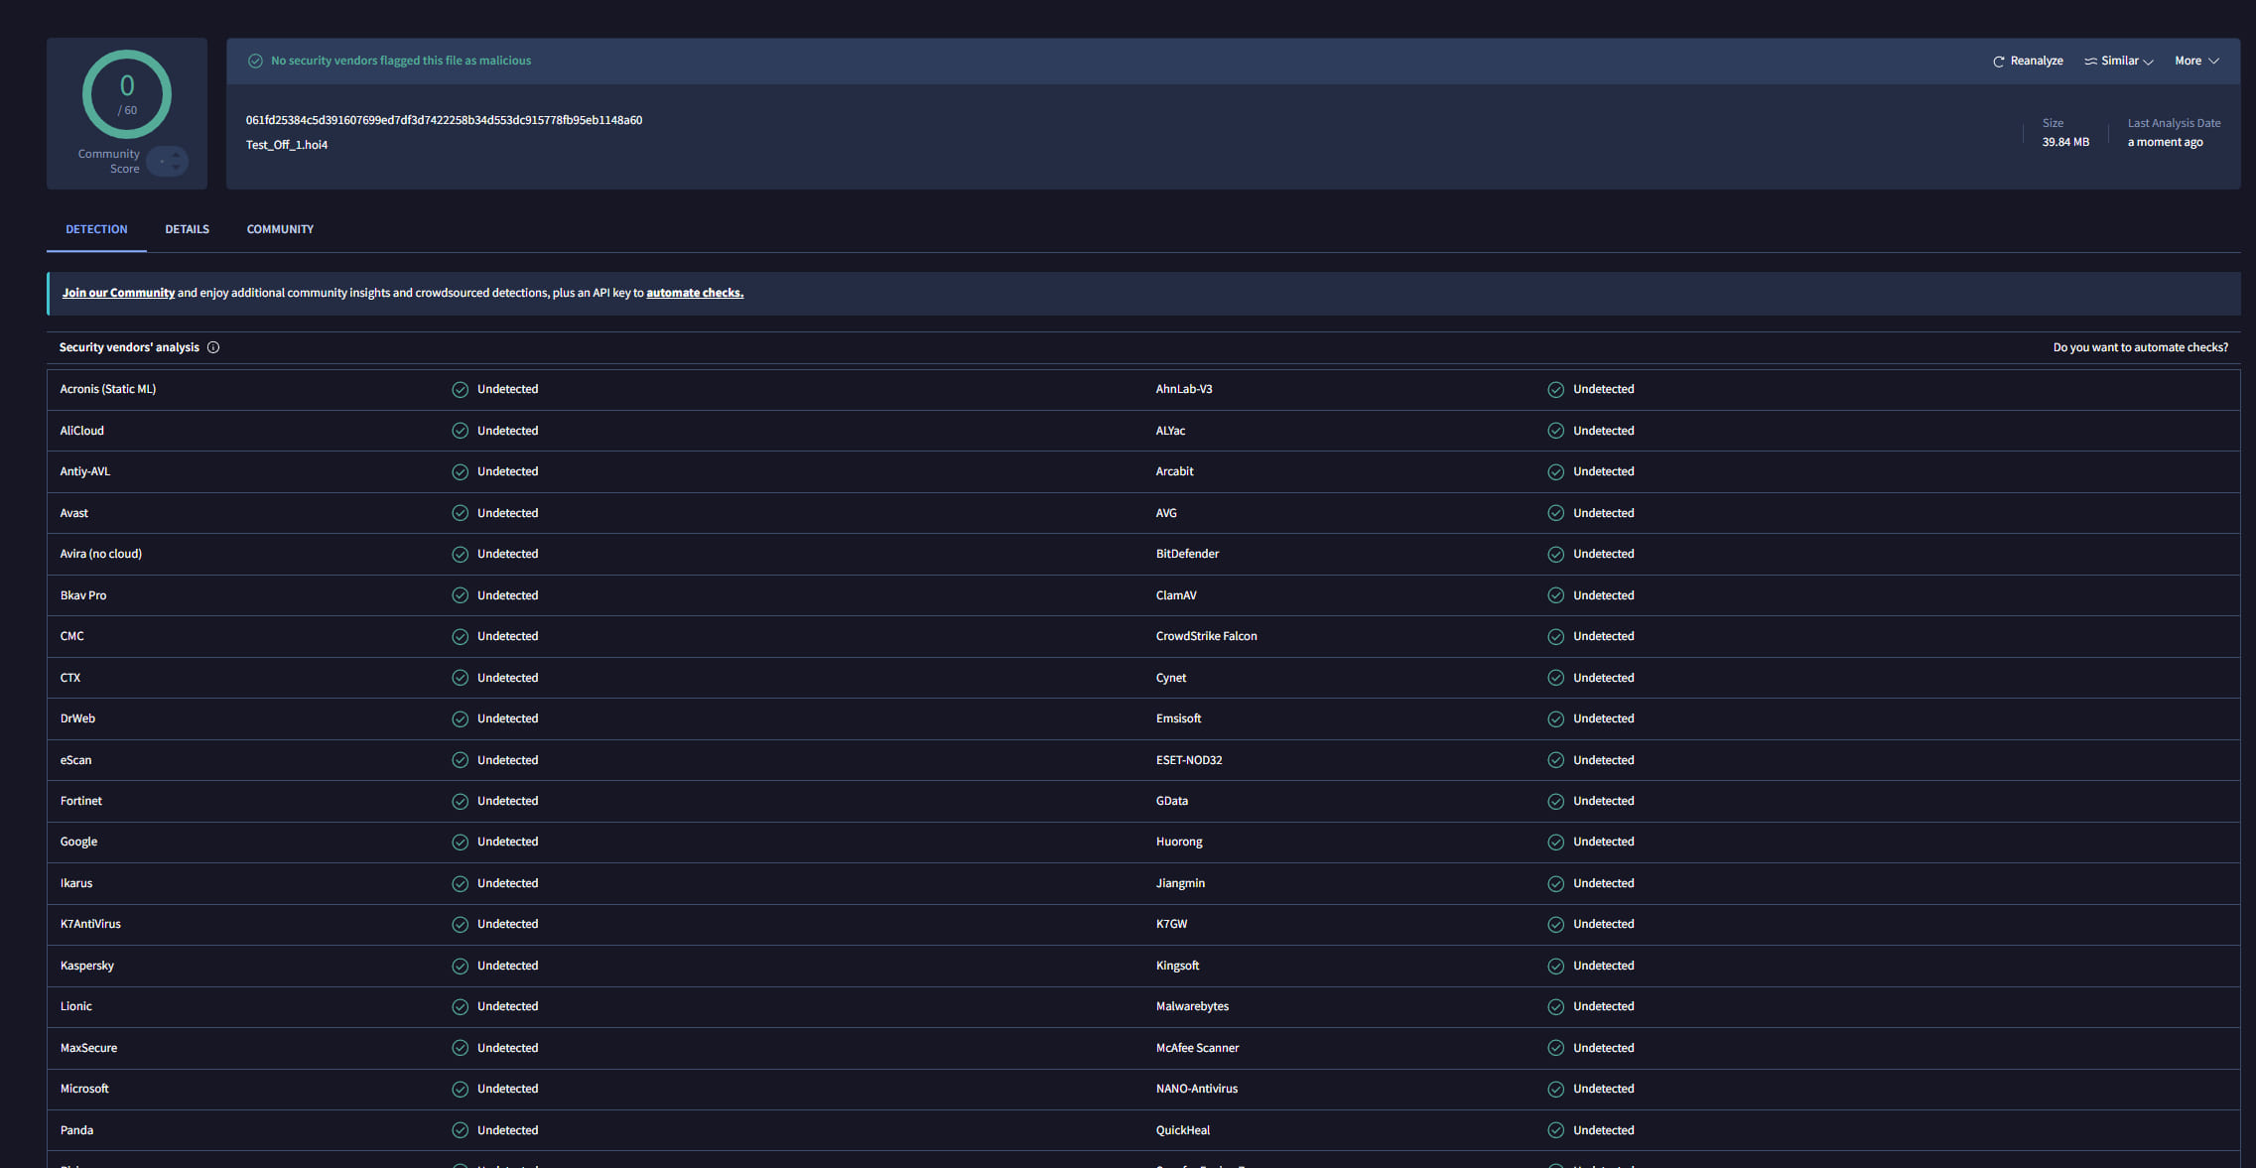2256x1168 pixels.
Task: Click the 39.84 MB size value
Action: pos(2065,142)
